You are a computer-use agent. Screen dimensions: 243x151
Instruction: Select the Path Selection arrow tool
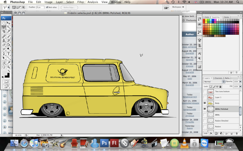[x=4, y=58]
